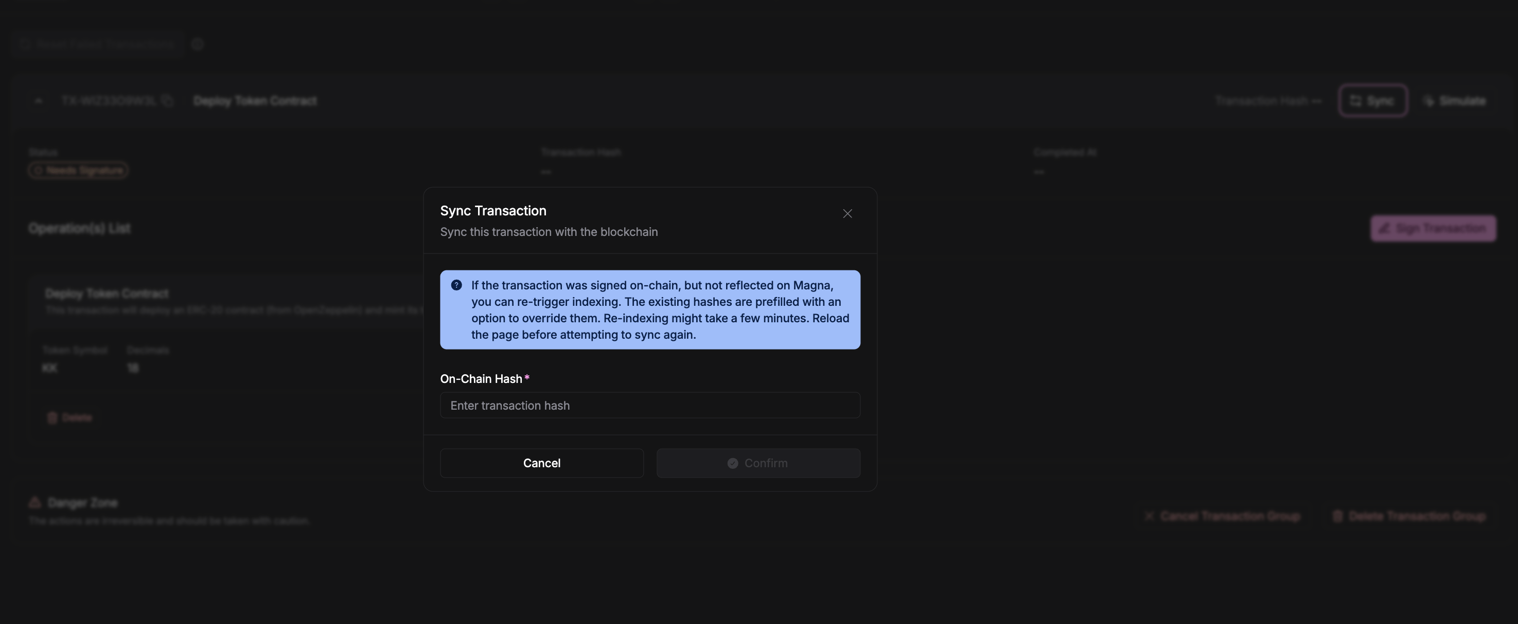The image size is (1518, 624).
Task: Collapse the transaction row chevron
Action: click(38, 101)
